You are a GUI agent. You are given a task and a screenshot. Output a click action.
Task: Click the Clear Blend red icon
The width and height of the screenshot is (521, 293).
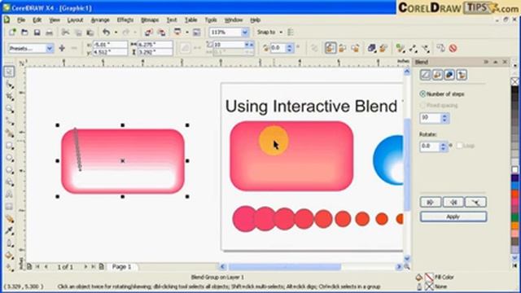tap(453, 49)
